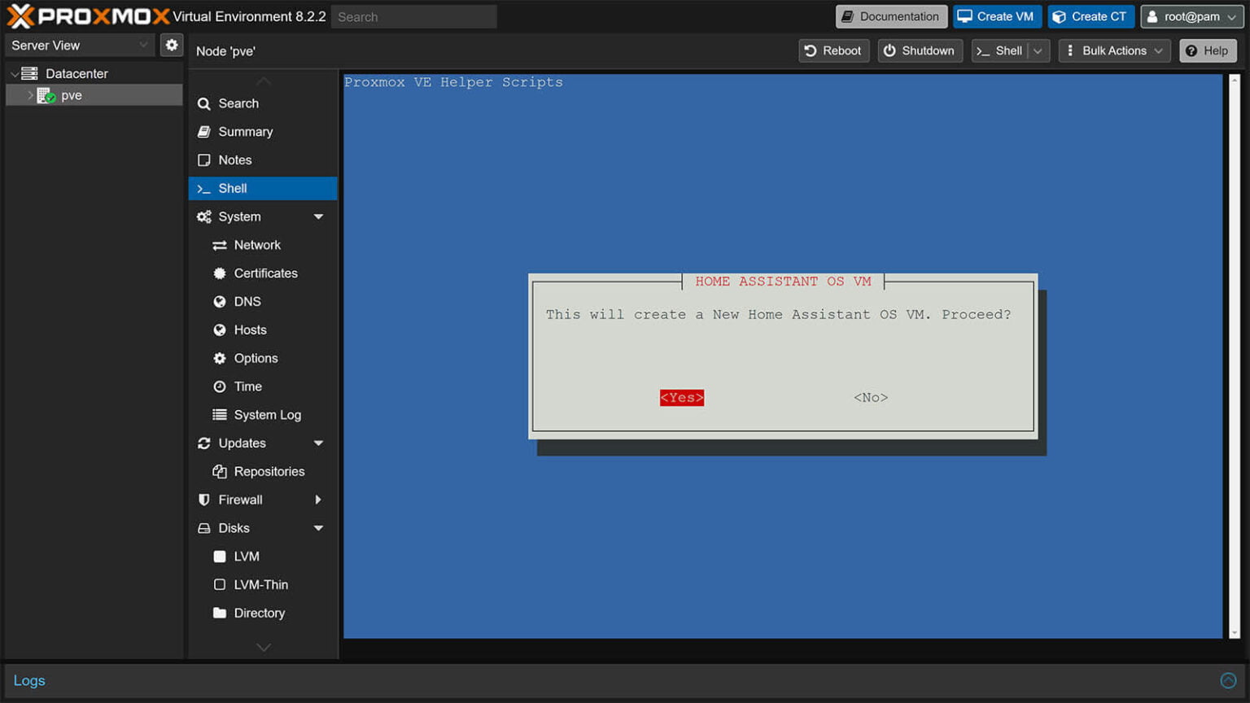
Task: Open the Network settings item
Action: point(257,245)
